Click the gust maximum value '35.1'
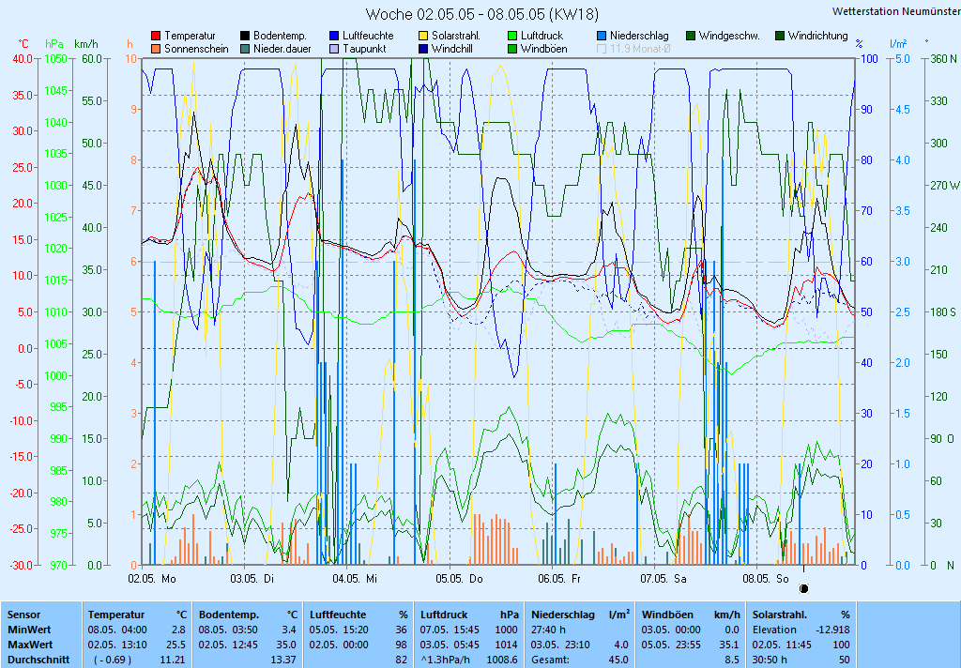Screen dimensions: 961x668 (730, 645)
